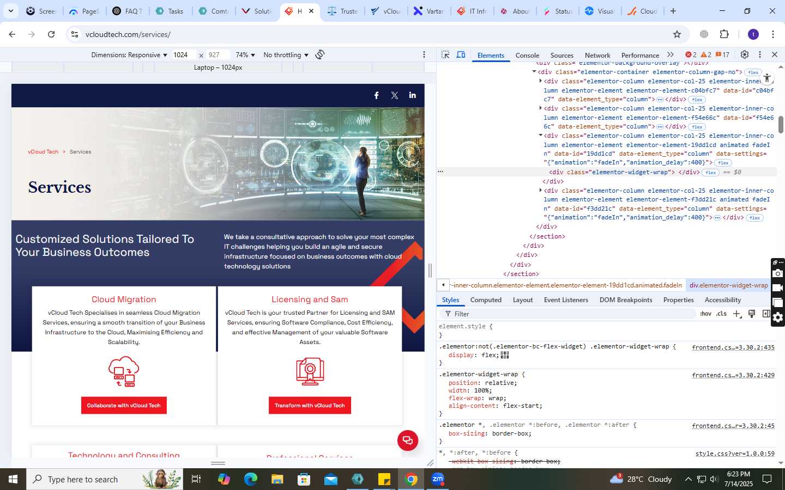
Task: Click the new style rule plus icon
Action: 738,314
